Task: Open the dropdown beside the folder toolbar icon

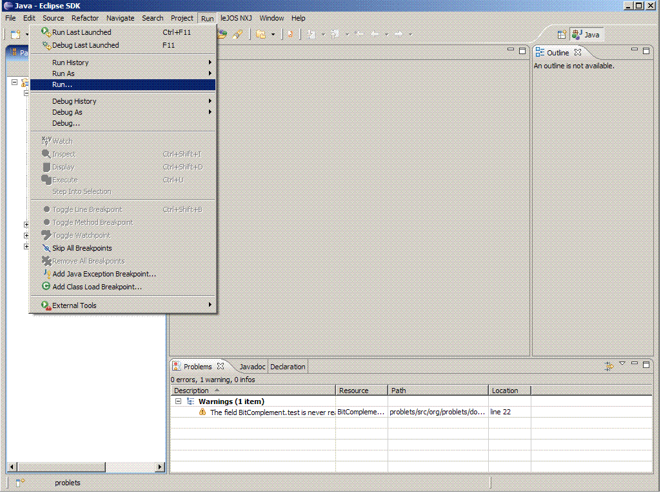Action: (273, 35)
